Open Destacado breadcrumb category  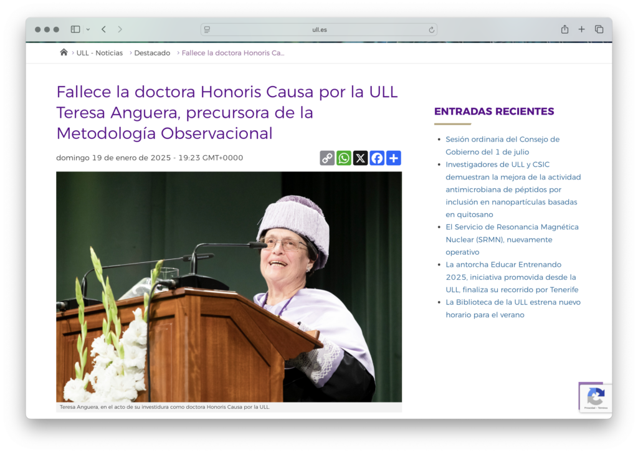tap(152, 53)
